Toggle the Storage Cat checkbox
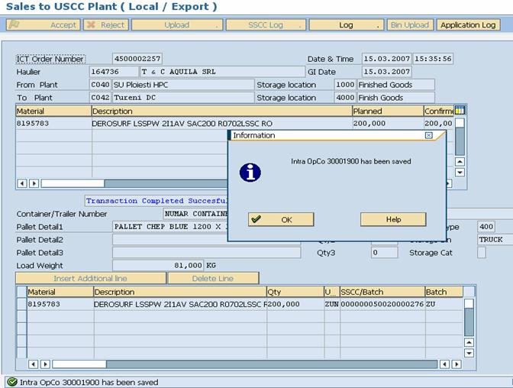513x388 pixels. pos(482,253)
